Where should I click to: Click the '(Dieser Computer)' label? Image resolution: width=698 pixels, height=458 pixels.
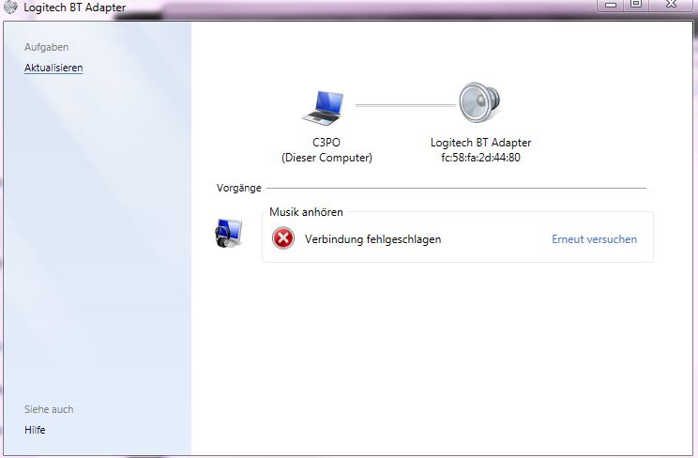326,158
